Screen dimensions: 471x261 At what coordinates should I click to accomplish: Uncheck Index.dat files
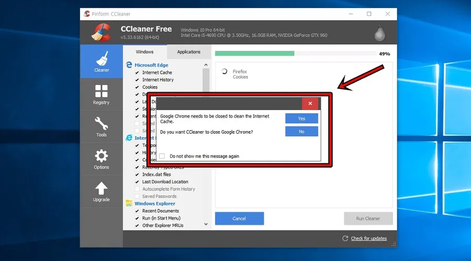point(137,175)
